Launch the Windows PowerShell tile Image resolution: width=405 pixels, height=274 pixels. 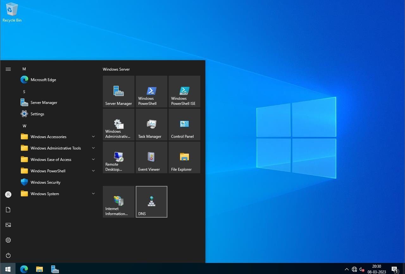[152, 92]
